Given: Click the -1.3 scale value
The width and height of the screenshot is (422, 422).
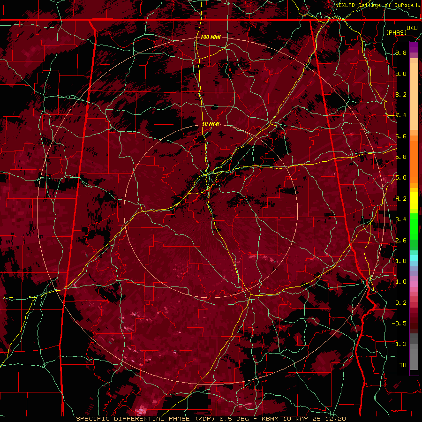Looking at the screenshot, I should [x=399, y=344].
